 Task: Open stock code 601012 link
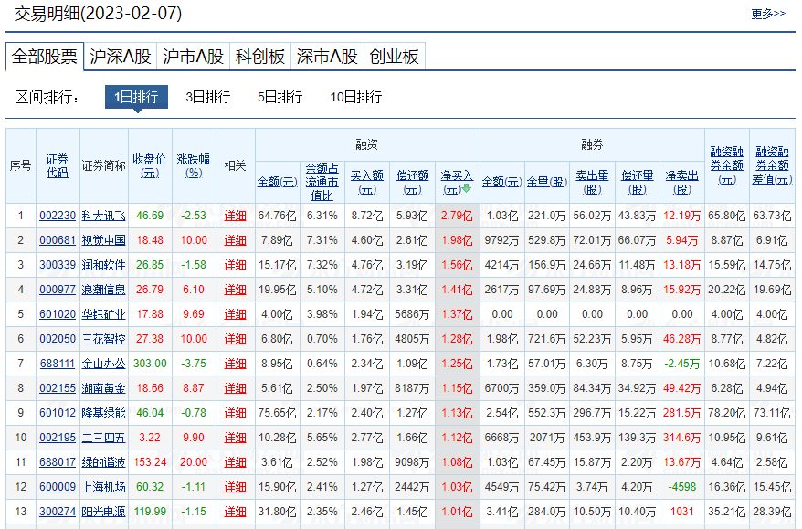pos(58,412)
